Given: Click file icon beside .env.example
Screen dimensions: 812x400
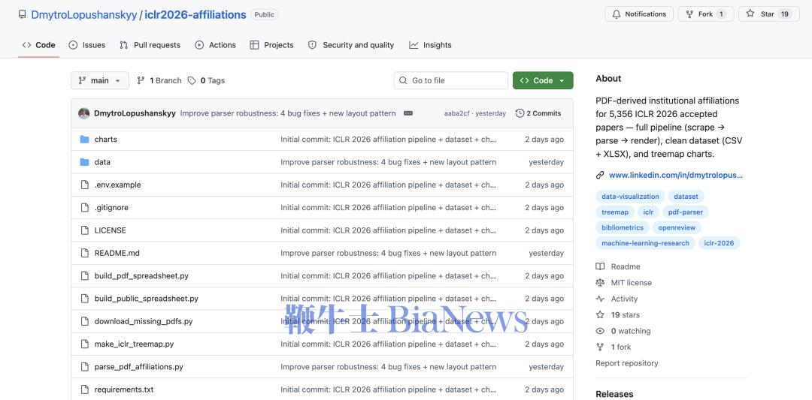Looking at the screenshot, I should pos(84,185).
